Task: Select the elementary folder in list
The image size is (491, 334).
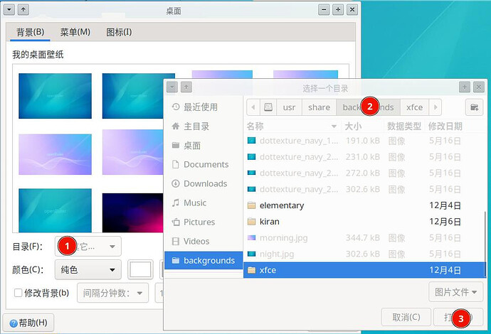Action: [x=281, y=205]
